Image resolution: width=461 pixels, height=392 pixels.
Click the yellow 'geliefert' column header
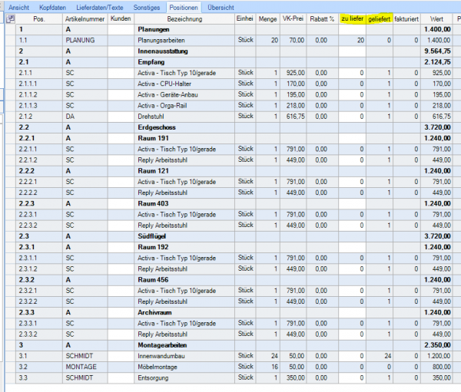point(379,18)
